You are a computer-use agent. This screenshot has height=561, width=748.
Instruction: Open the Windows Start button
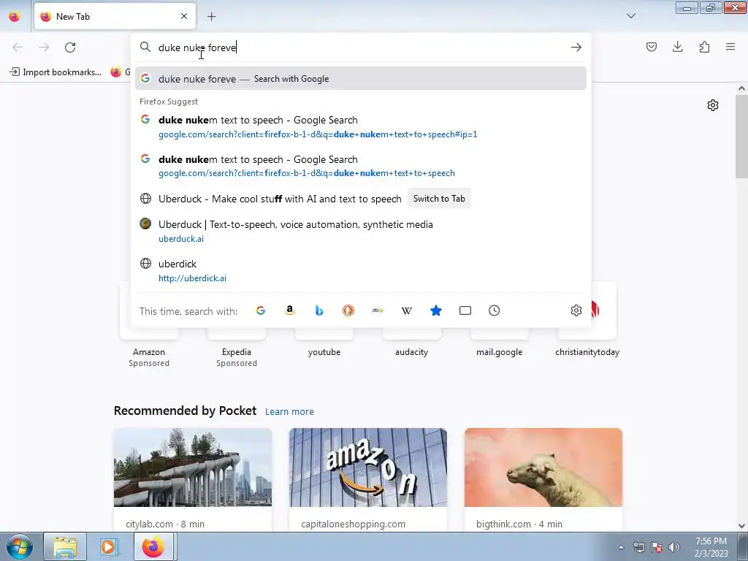pyautogui.click(x=19, y=547)
